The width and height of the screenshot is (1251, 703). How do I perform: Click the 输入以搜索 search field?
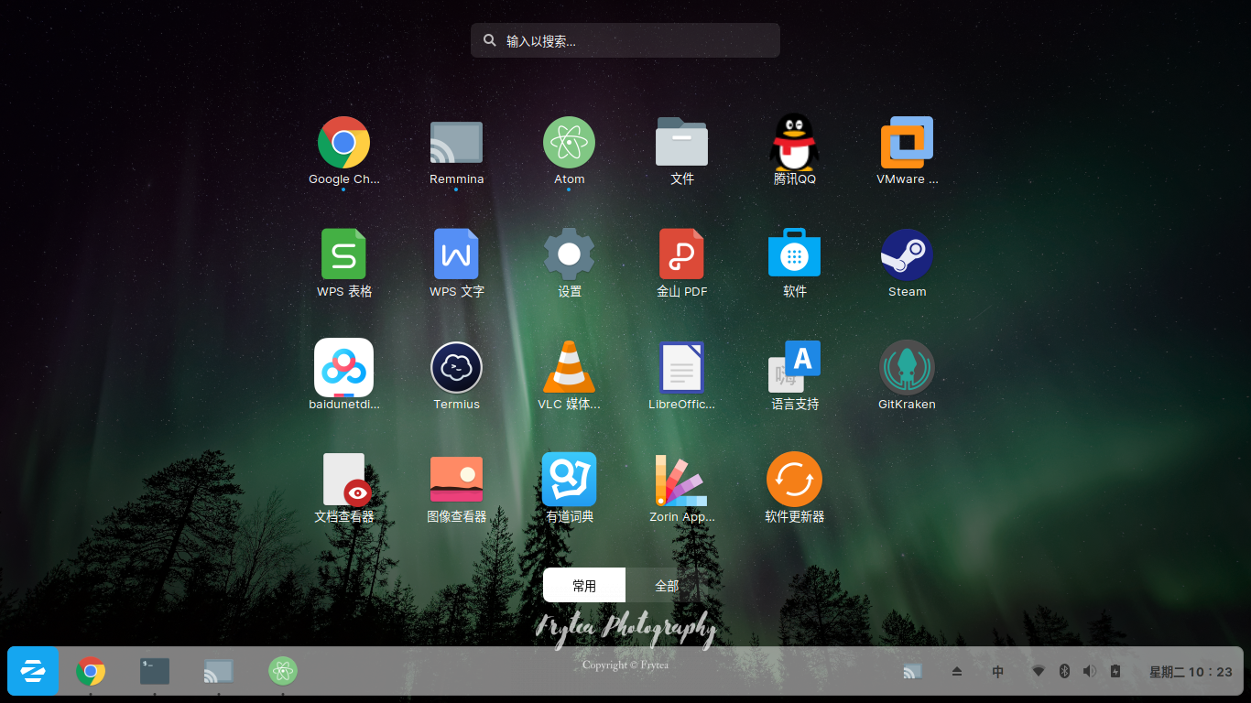(625, 40)
